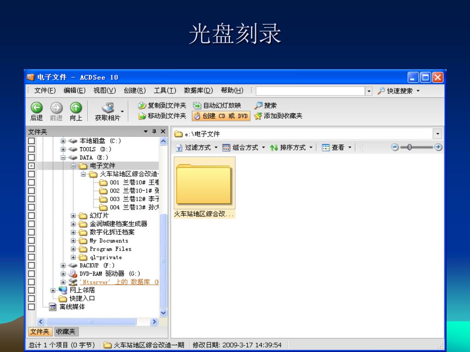This screenshot has width=470, height=352.
Task: Open the 视图(V) menu
Action: (x=105, y=90)
